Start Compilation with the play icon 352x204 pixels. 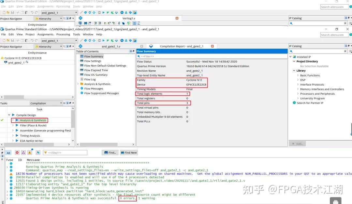(x=103, y=40)
